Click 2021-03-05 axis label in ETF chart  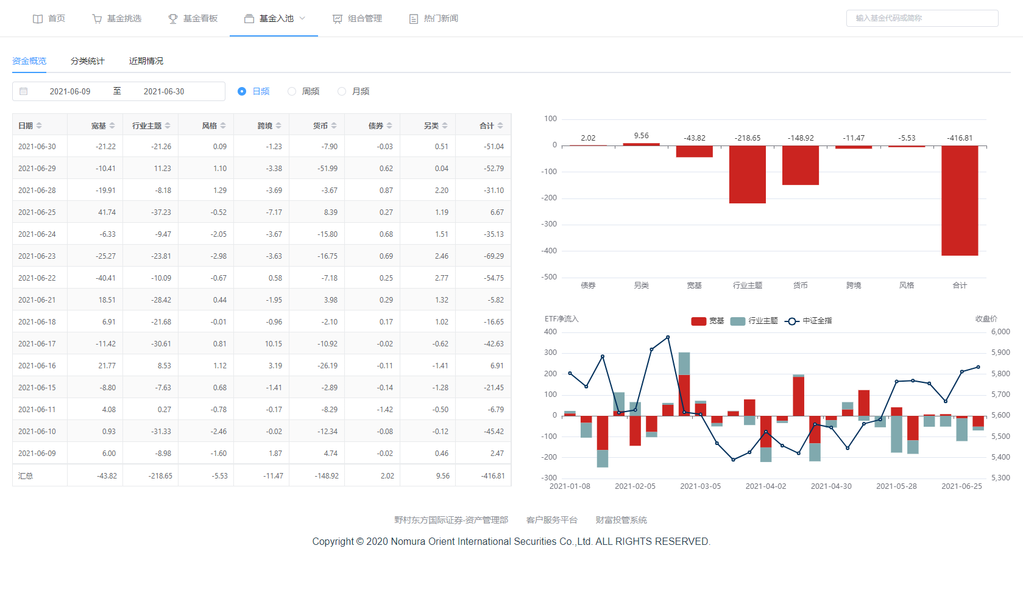pos(700,486)
